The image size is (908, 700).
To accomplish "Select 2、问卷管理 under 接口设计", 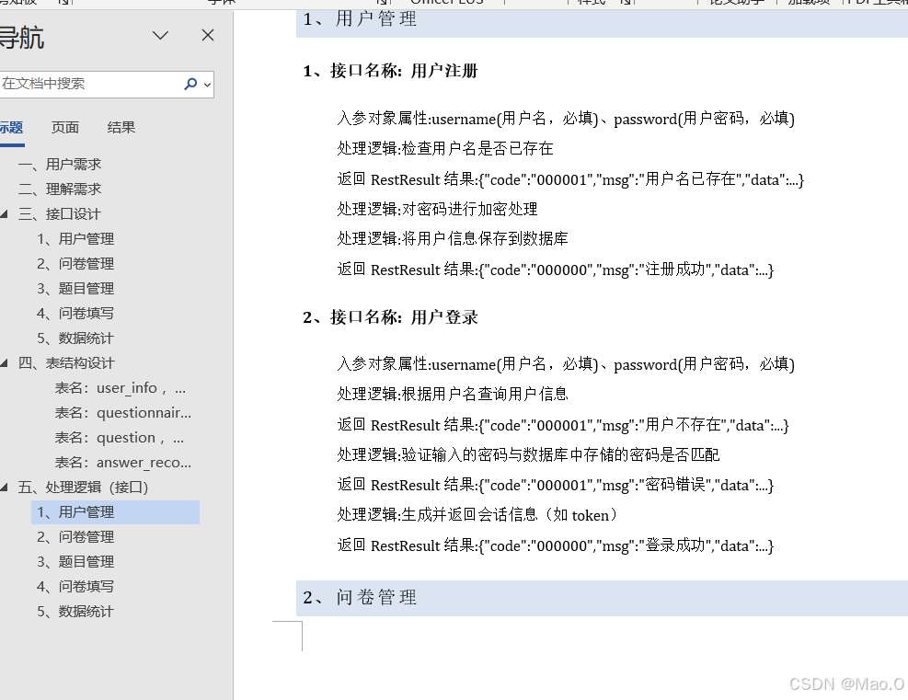I will (75, 264).
